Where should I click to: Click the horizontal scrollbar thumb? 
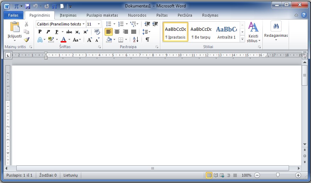click(x=152, y=168)
